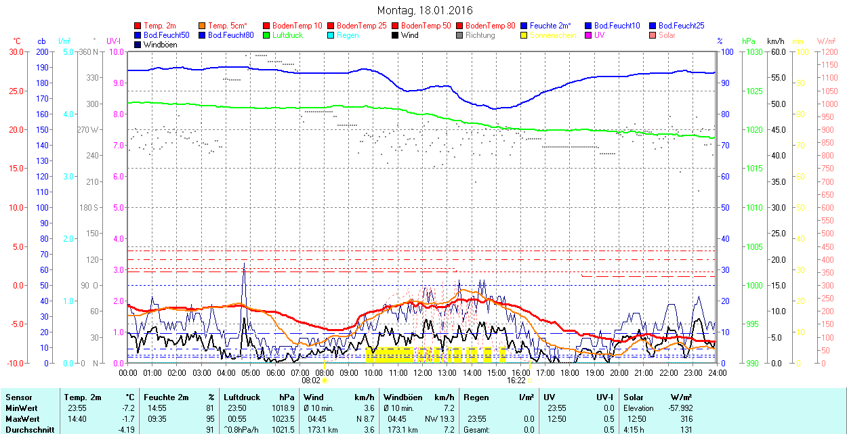Click the Regen column header in table
The height and width of the screenshot is (434, 847).
tap(476, 397)
